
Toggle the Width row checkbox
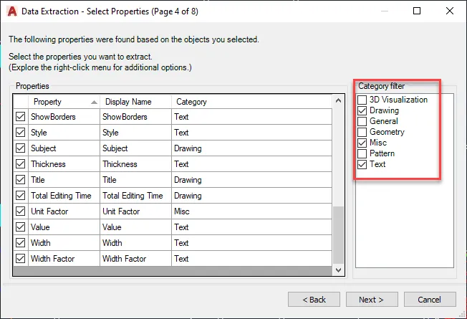pyautogui.click(x=20, y=243)
